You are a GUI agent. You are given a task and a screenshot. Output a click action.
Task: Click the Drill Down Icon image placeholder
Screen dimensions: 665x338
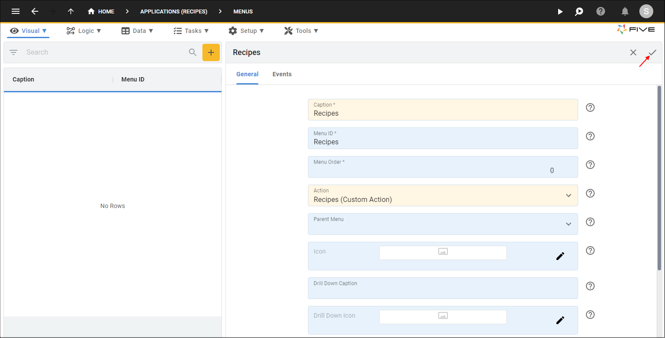[443, 317]
